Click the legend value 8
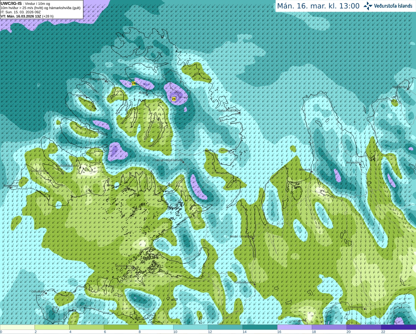Viewport: 416px width, 334px height. pyautogui.click(x=140, y=332)
